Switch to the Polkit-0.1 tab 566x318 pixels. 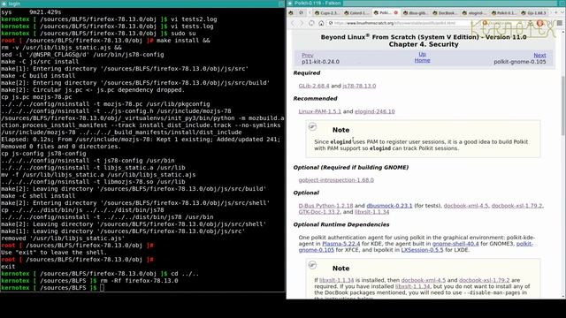504,13
